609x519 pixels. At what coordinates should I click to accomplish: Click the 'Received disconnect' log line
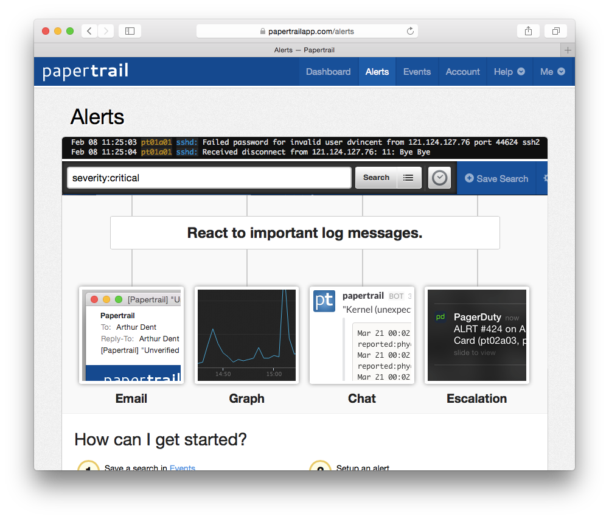click(x=251, y=152)
